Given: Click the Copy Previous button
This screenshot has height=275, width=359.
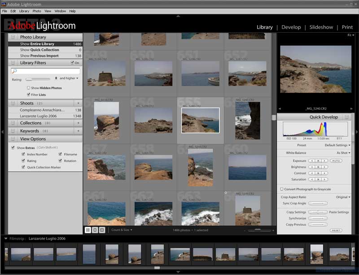Looking at the screenshot, I should [x=318, y=224].
